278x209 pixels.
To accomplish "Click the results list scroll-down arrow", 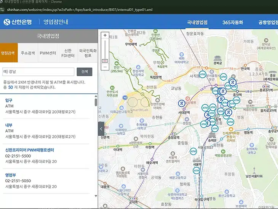I will click(96, 196).
